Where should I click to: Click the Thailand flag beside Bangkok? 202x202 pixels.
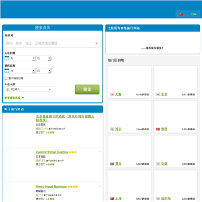click(x=112, y=164)
